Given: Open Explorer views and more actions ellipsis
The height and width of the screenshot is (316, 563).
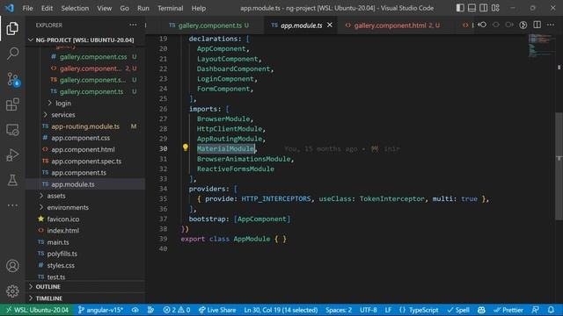Looking at the screenshot, I should click(x=133, y=25).
